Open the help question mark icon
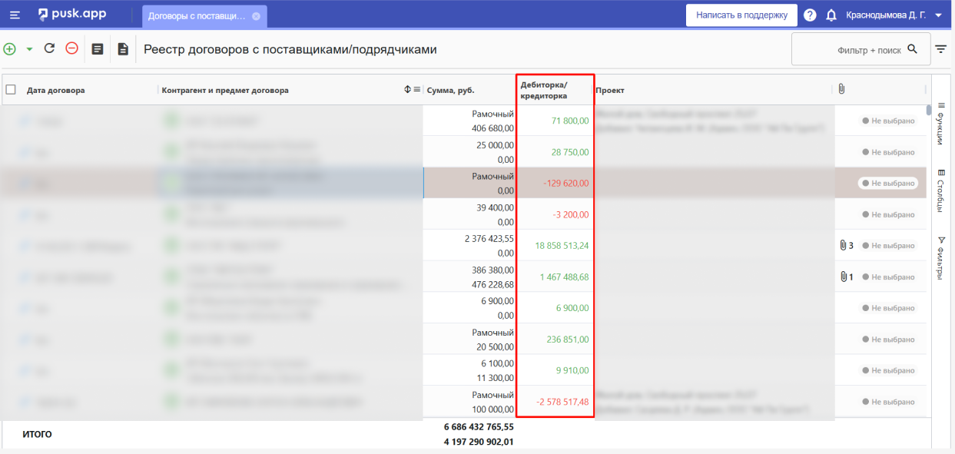The height and width of the screenshot is (454, 955). coord(810,15)
